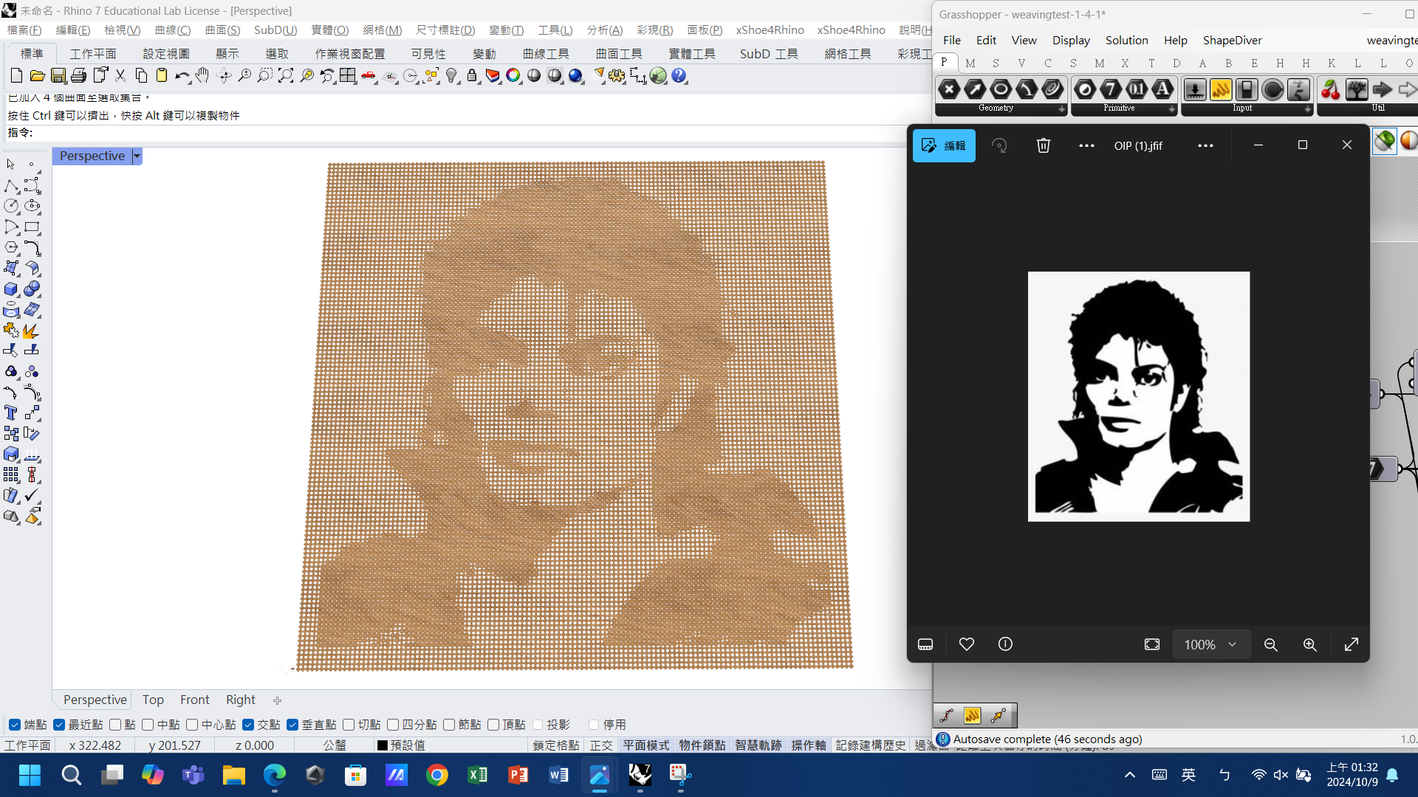Click the padlock Lock objects icon

tap(472, 75)
